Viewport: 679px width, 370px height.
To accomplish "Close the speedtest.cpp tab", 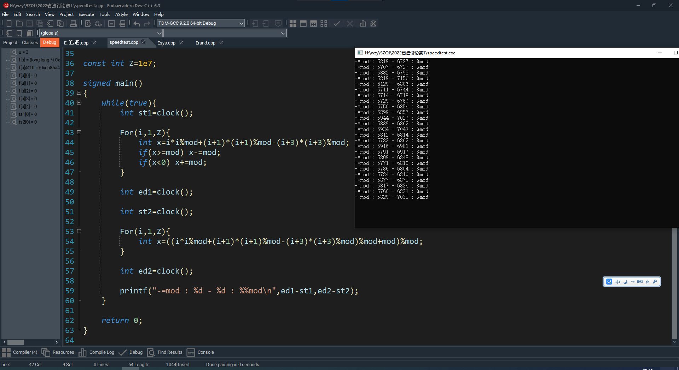I will [x=144, y=42].
